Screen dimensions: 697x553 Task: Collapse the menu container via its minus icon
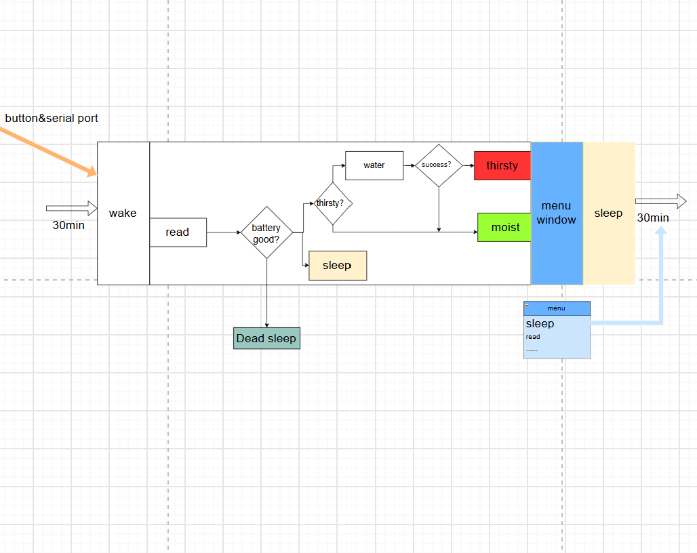(527, 306)
